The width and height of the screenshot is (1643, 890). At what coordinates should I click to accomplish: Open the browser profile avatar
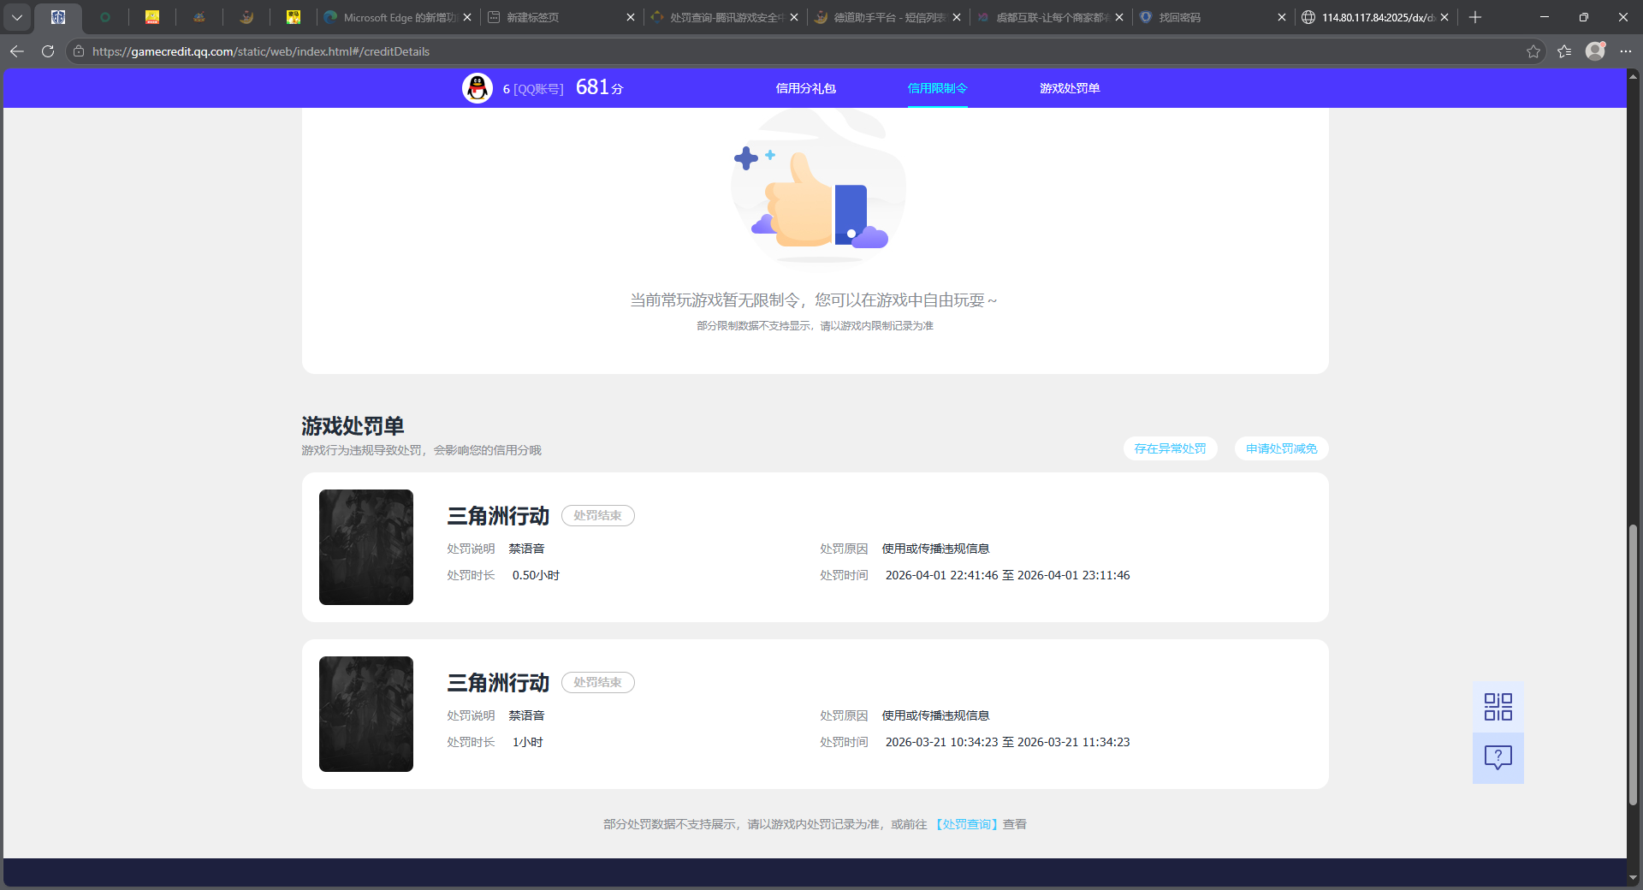point(1595,51)
